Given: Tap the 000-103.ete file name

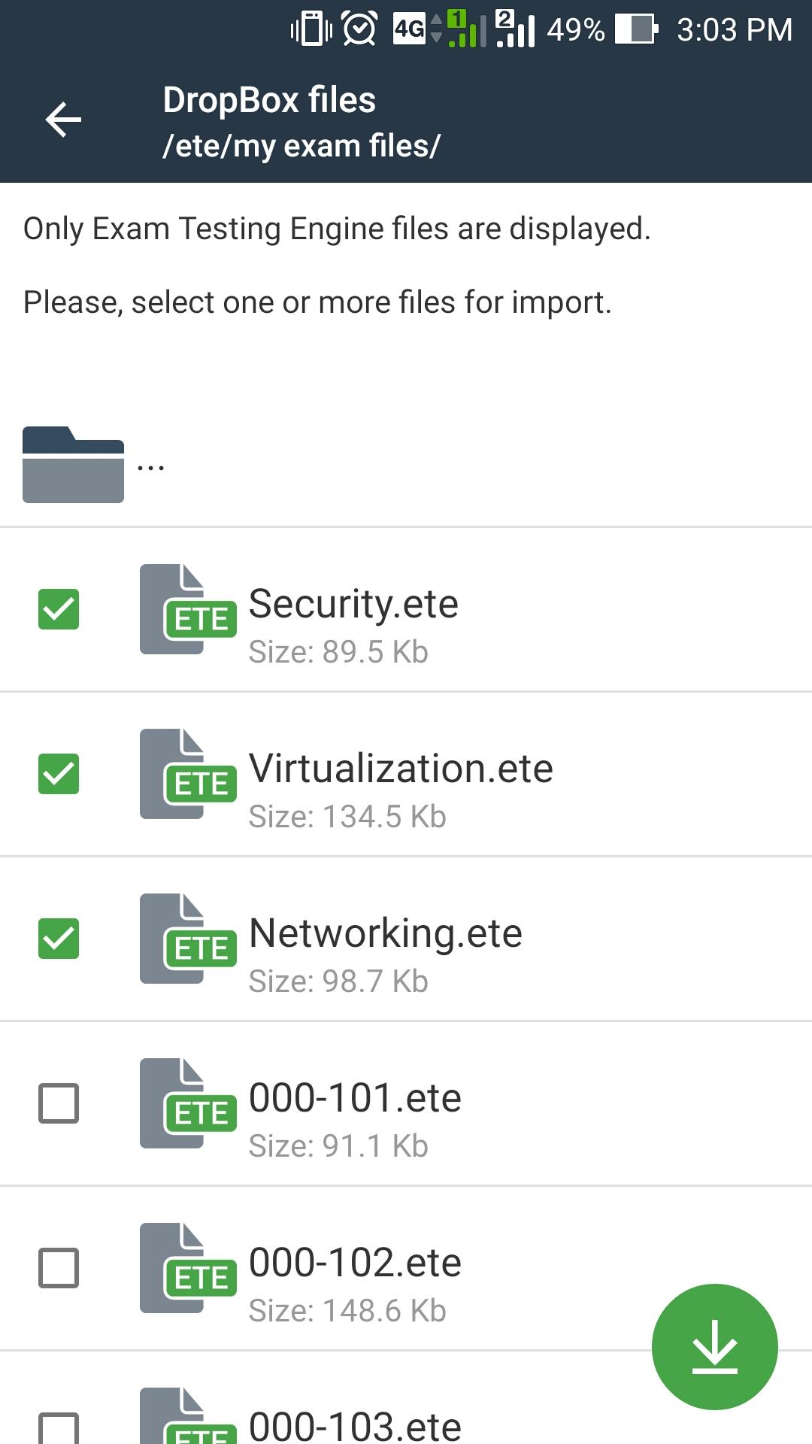Looking at the screenshot, I should tap(355, 1426).
